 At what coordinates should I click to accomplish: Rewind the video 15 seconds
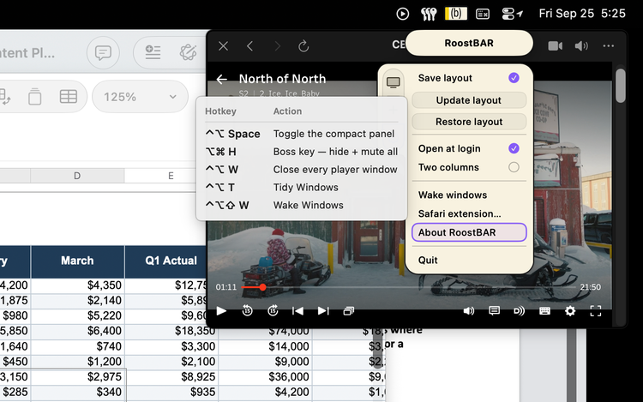click(247, 311)
